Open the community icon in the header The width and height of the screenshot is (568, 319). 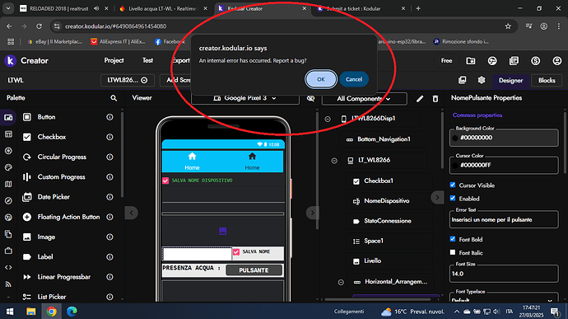point(492,61)
